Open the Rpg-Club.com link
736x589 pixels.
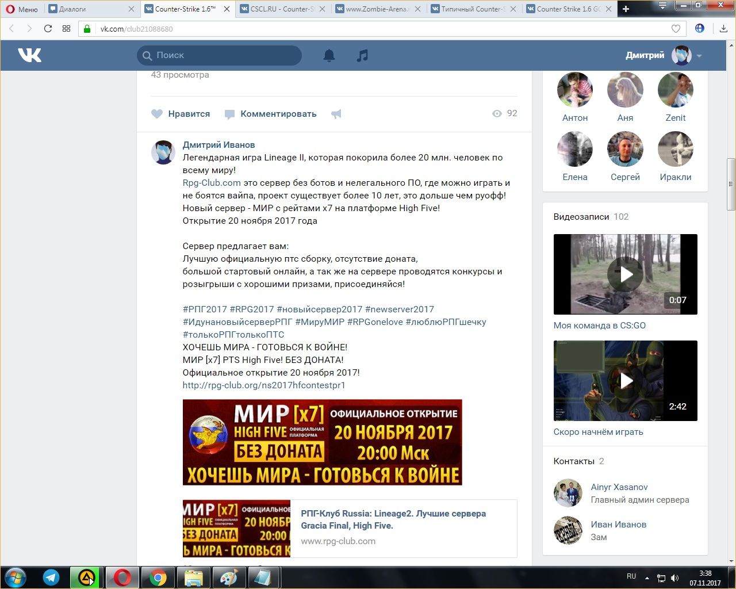click(x=212, y=183)
